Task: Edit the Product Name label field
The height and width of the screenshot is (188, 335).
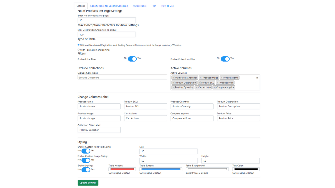Action: 99,106
